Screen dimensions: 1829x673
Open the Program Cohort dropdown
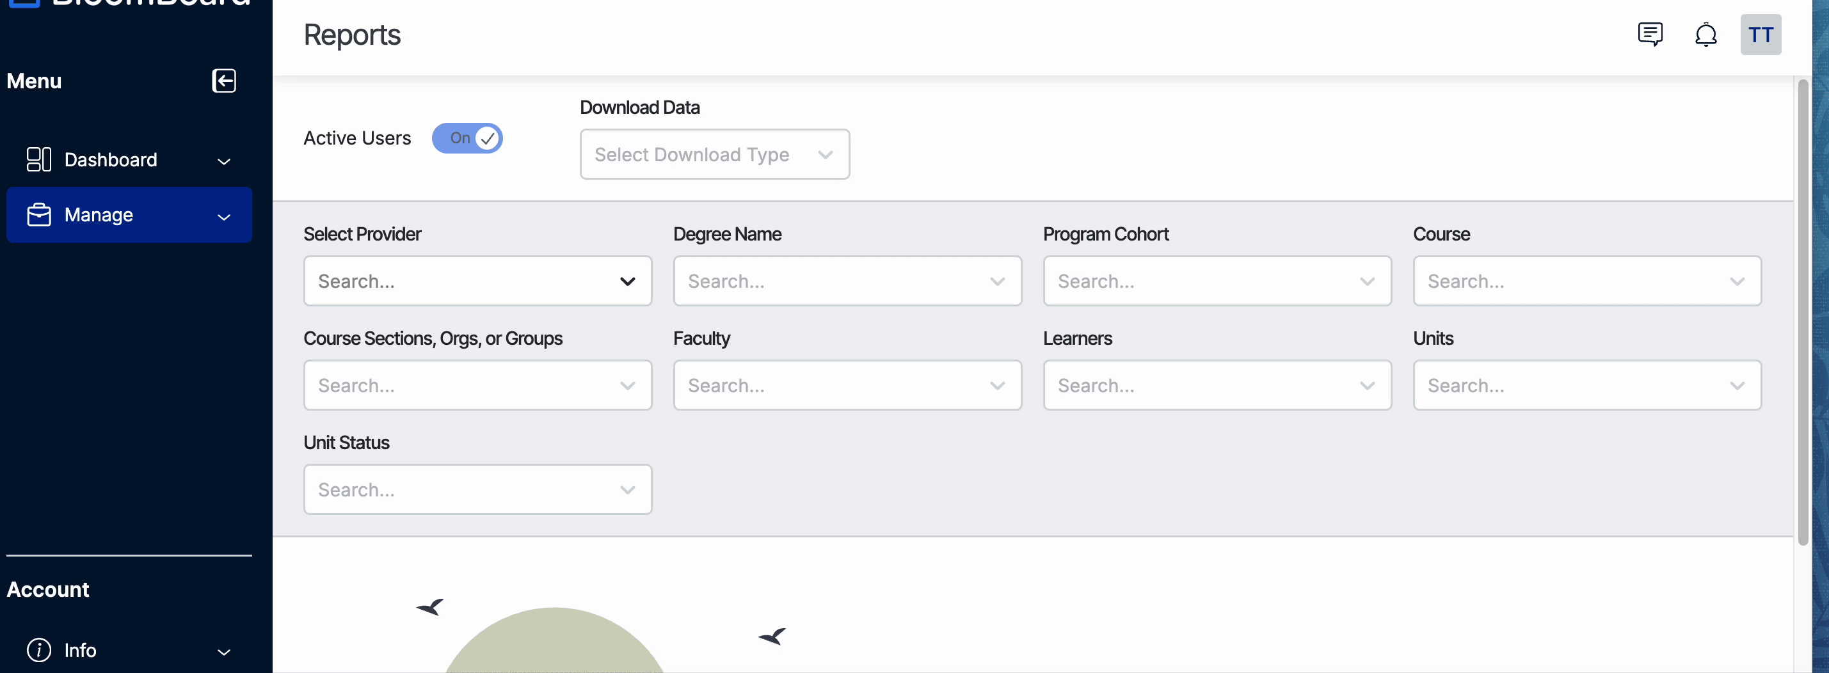(x=1217, y=281)
